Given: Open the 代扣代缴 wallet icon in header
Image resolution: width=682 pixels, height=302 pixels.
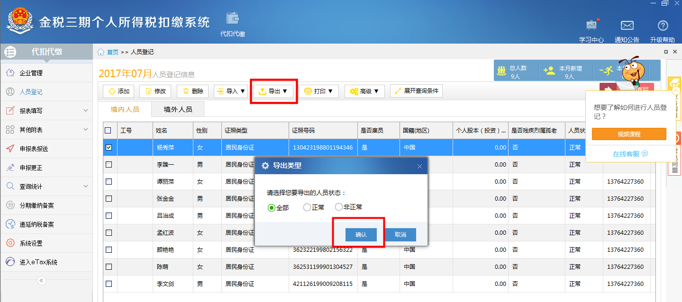Looking at the screenshot, I should coord(233,18).
